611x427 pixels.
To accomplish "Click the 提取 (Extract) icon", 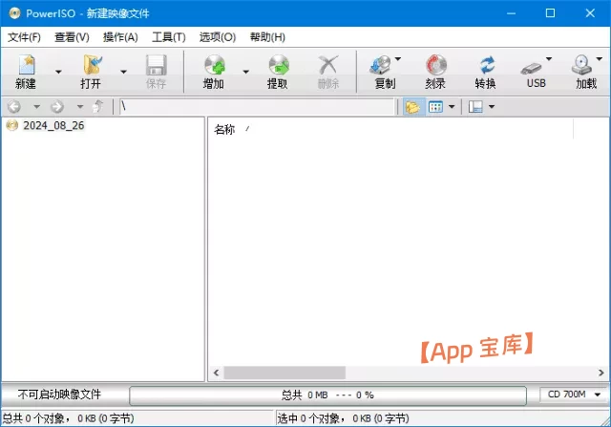I will 278,66.
